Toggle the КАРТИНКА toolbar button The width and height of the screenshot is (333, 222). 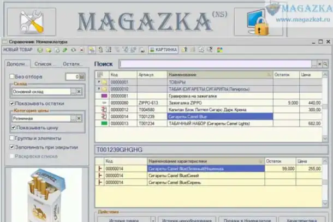[x=163, y=50]
